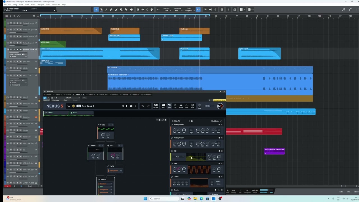359x202 pixels.
Task: Open the Nexus LAY layer page
Action: 175,106
